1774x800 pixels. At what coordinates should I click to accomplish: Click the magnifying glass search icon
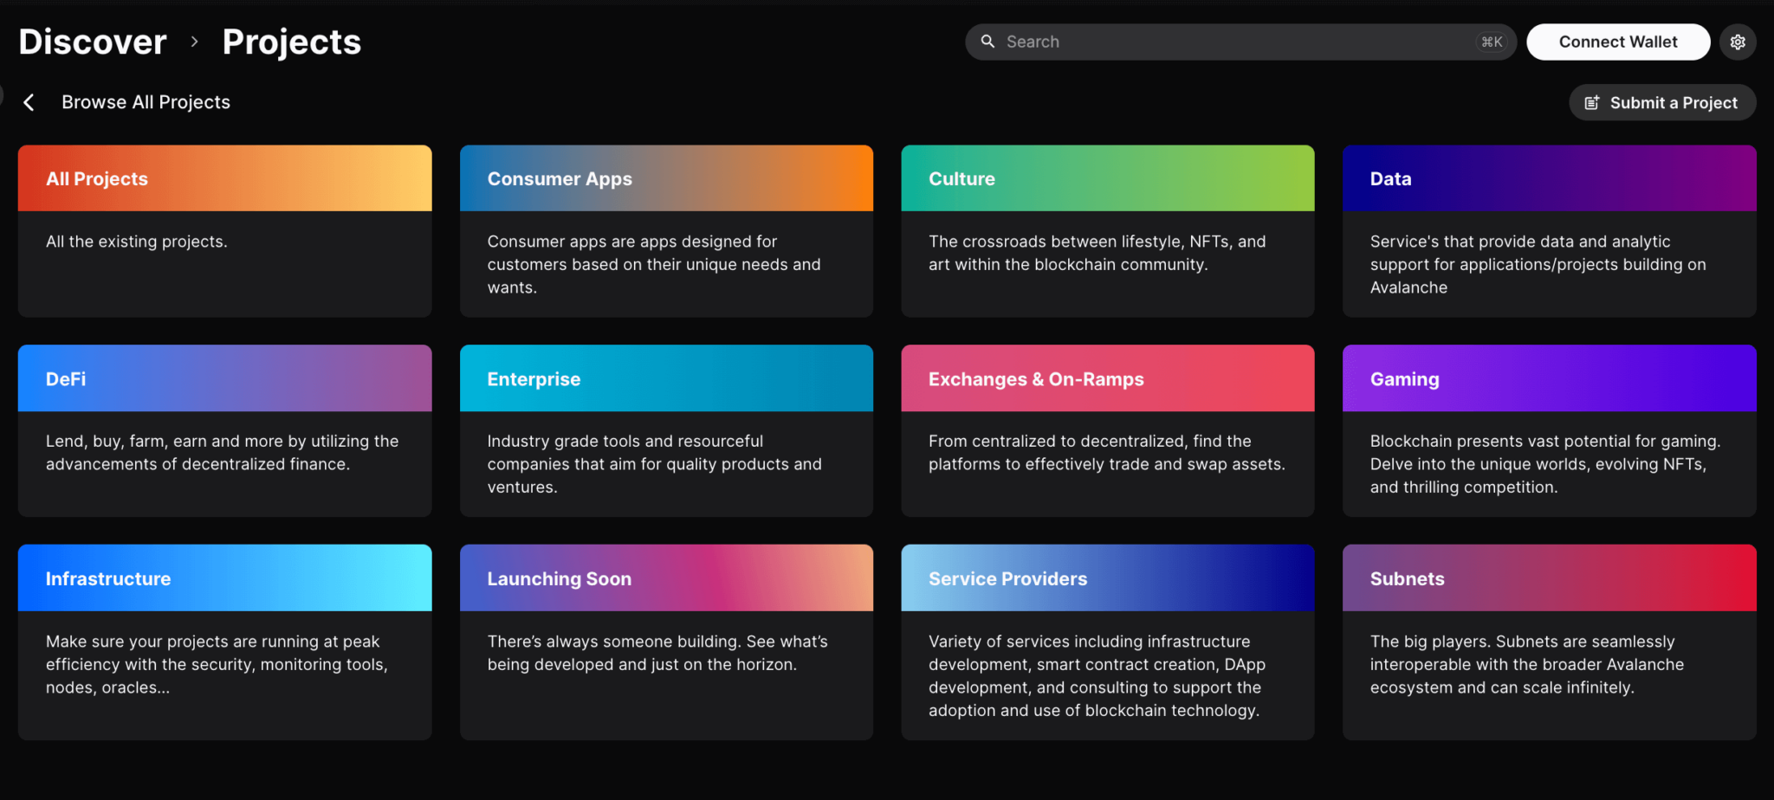click(x=987, y=42)
